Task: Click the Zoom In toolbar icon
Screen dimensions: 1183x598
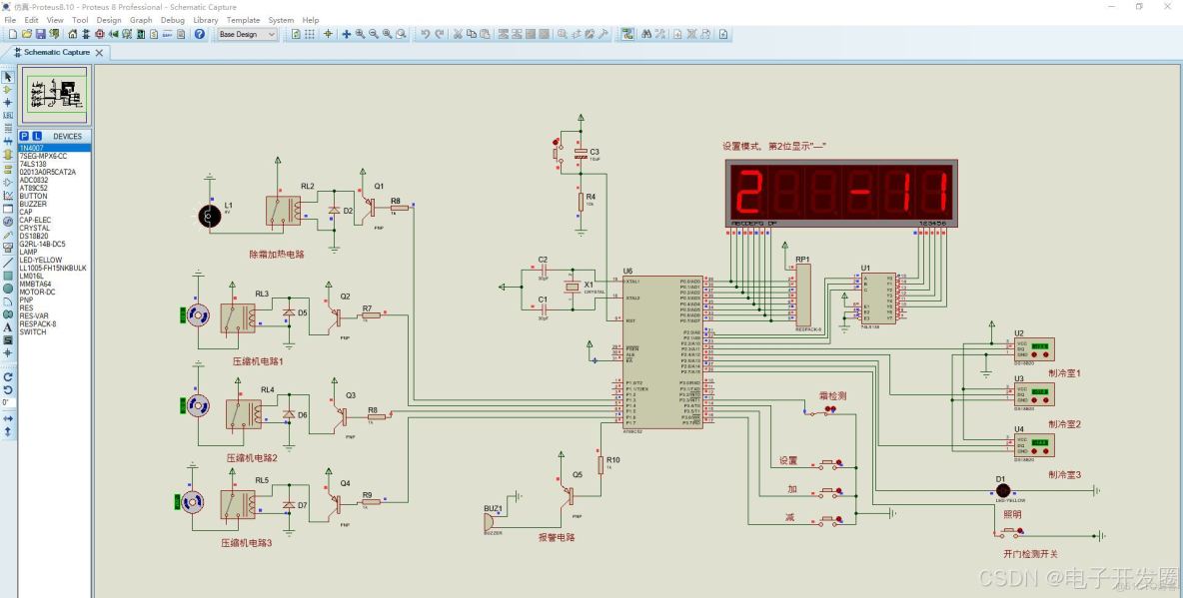Action: 360,35
